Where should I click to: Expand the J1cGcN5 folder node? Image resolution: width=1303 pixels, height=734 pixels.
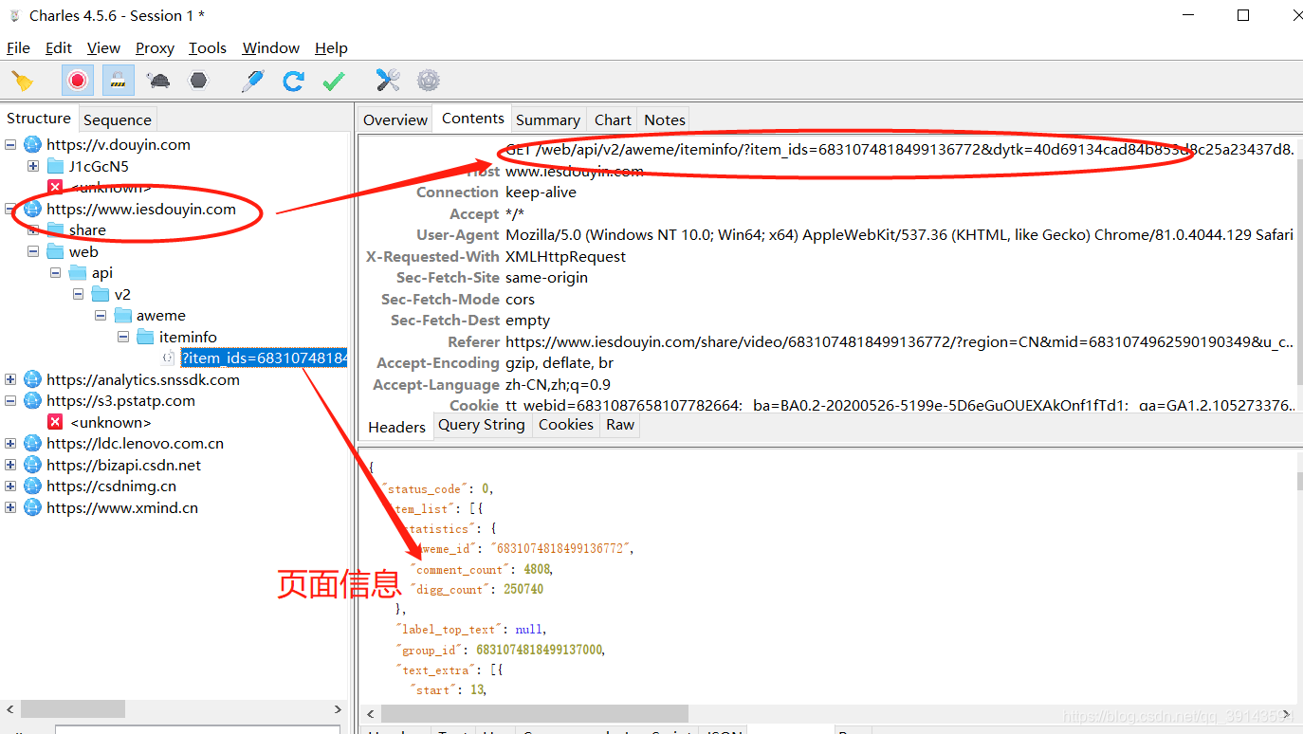(x=33, y=166)
